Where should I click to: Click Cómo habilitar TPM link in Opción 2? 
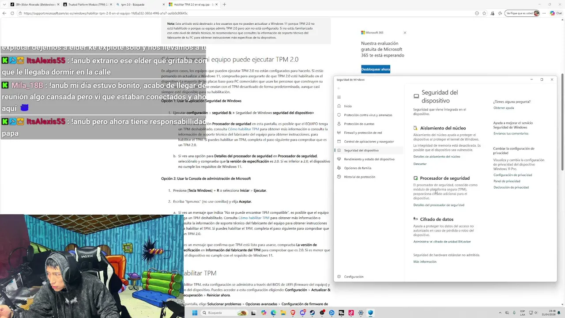pos(254,218)
